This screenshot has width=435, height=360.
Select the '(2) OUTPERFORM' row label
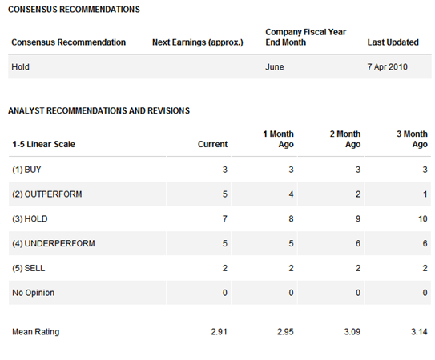[47, 194]
